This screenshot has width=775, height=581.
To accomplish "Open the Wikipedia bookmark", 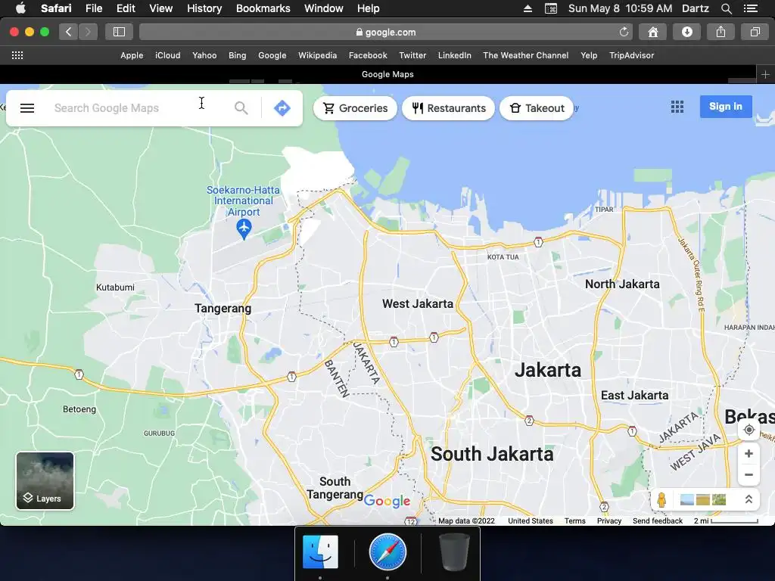I will tap(317, 55).
